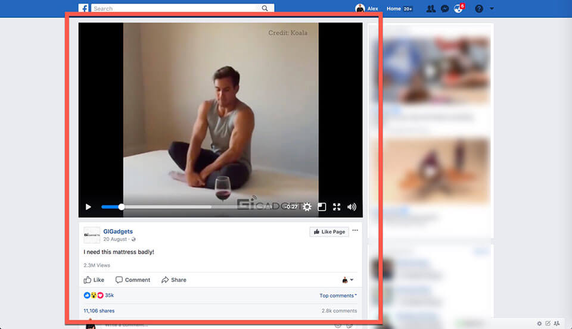Like the post with the Like button
572x329 pixels.
(x=94, y=280)
